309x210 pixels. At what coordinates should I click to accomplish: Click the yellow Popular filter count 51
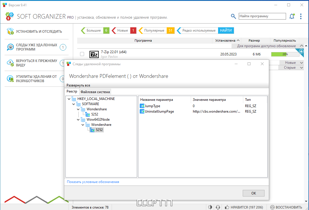tap(170, 30)
